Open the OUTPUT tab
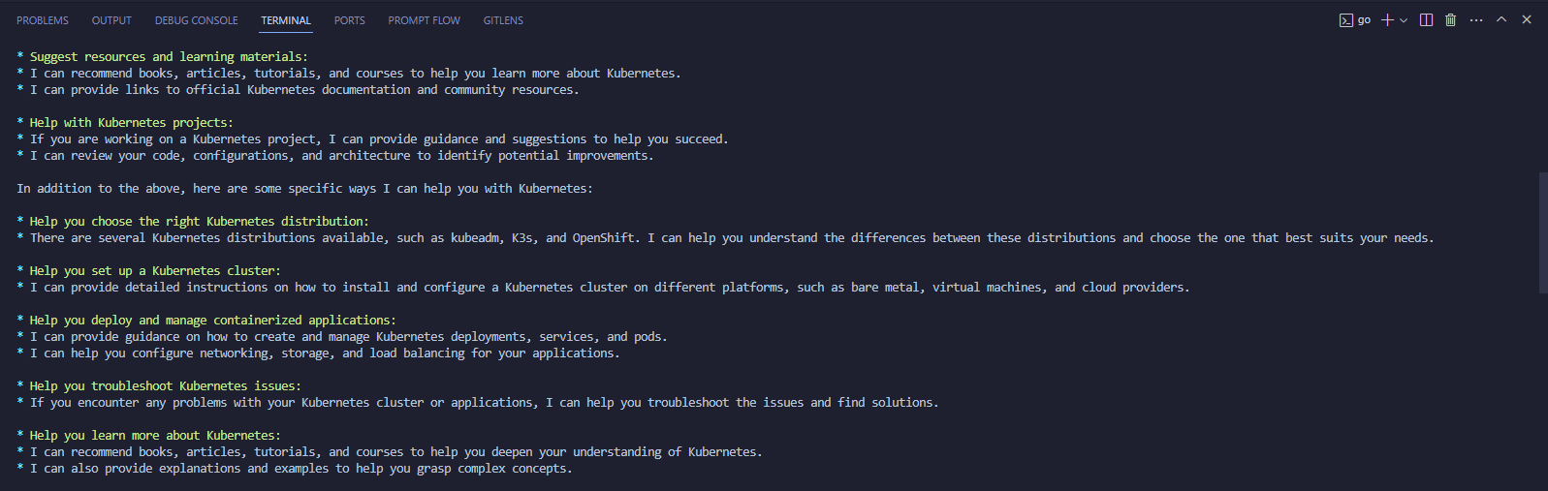 [x=111, y=20]
